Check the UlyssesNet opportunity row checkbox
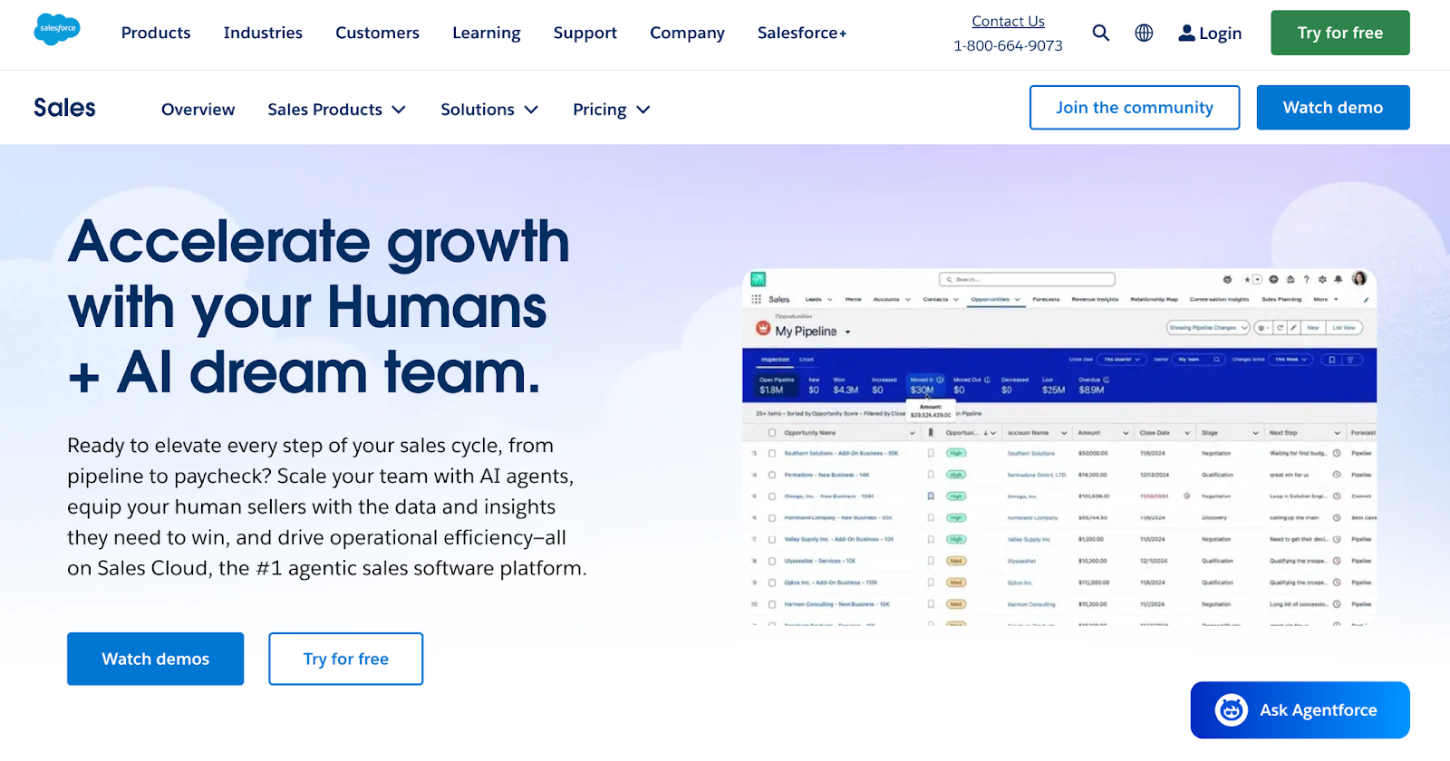 coord(772,561)
